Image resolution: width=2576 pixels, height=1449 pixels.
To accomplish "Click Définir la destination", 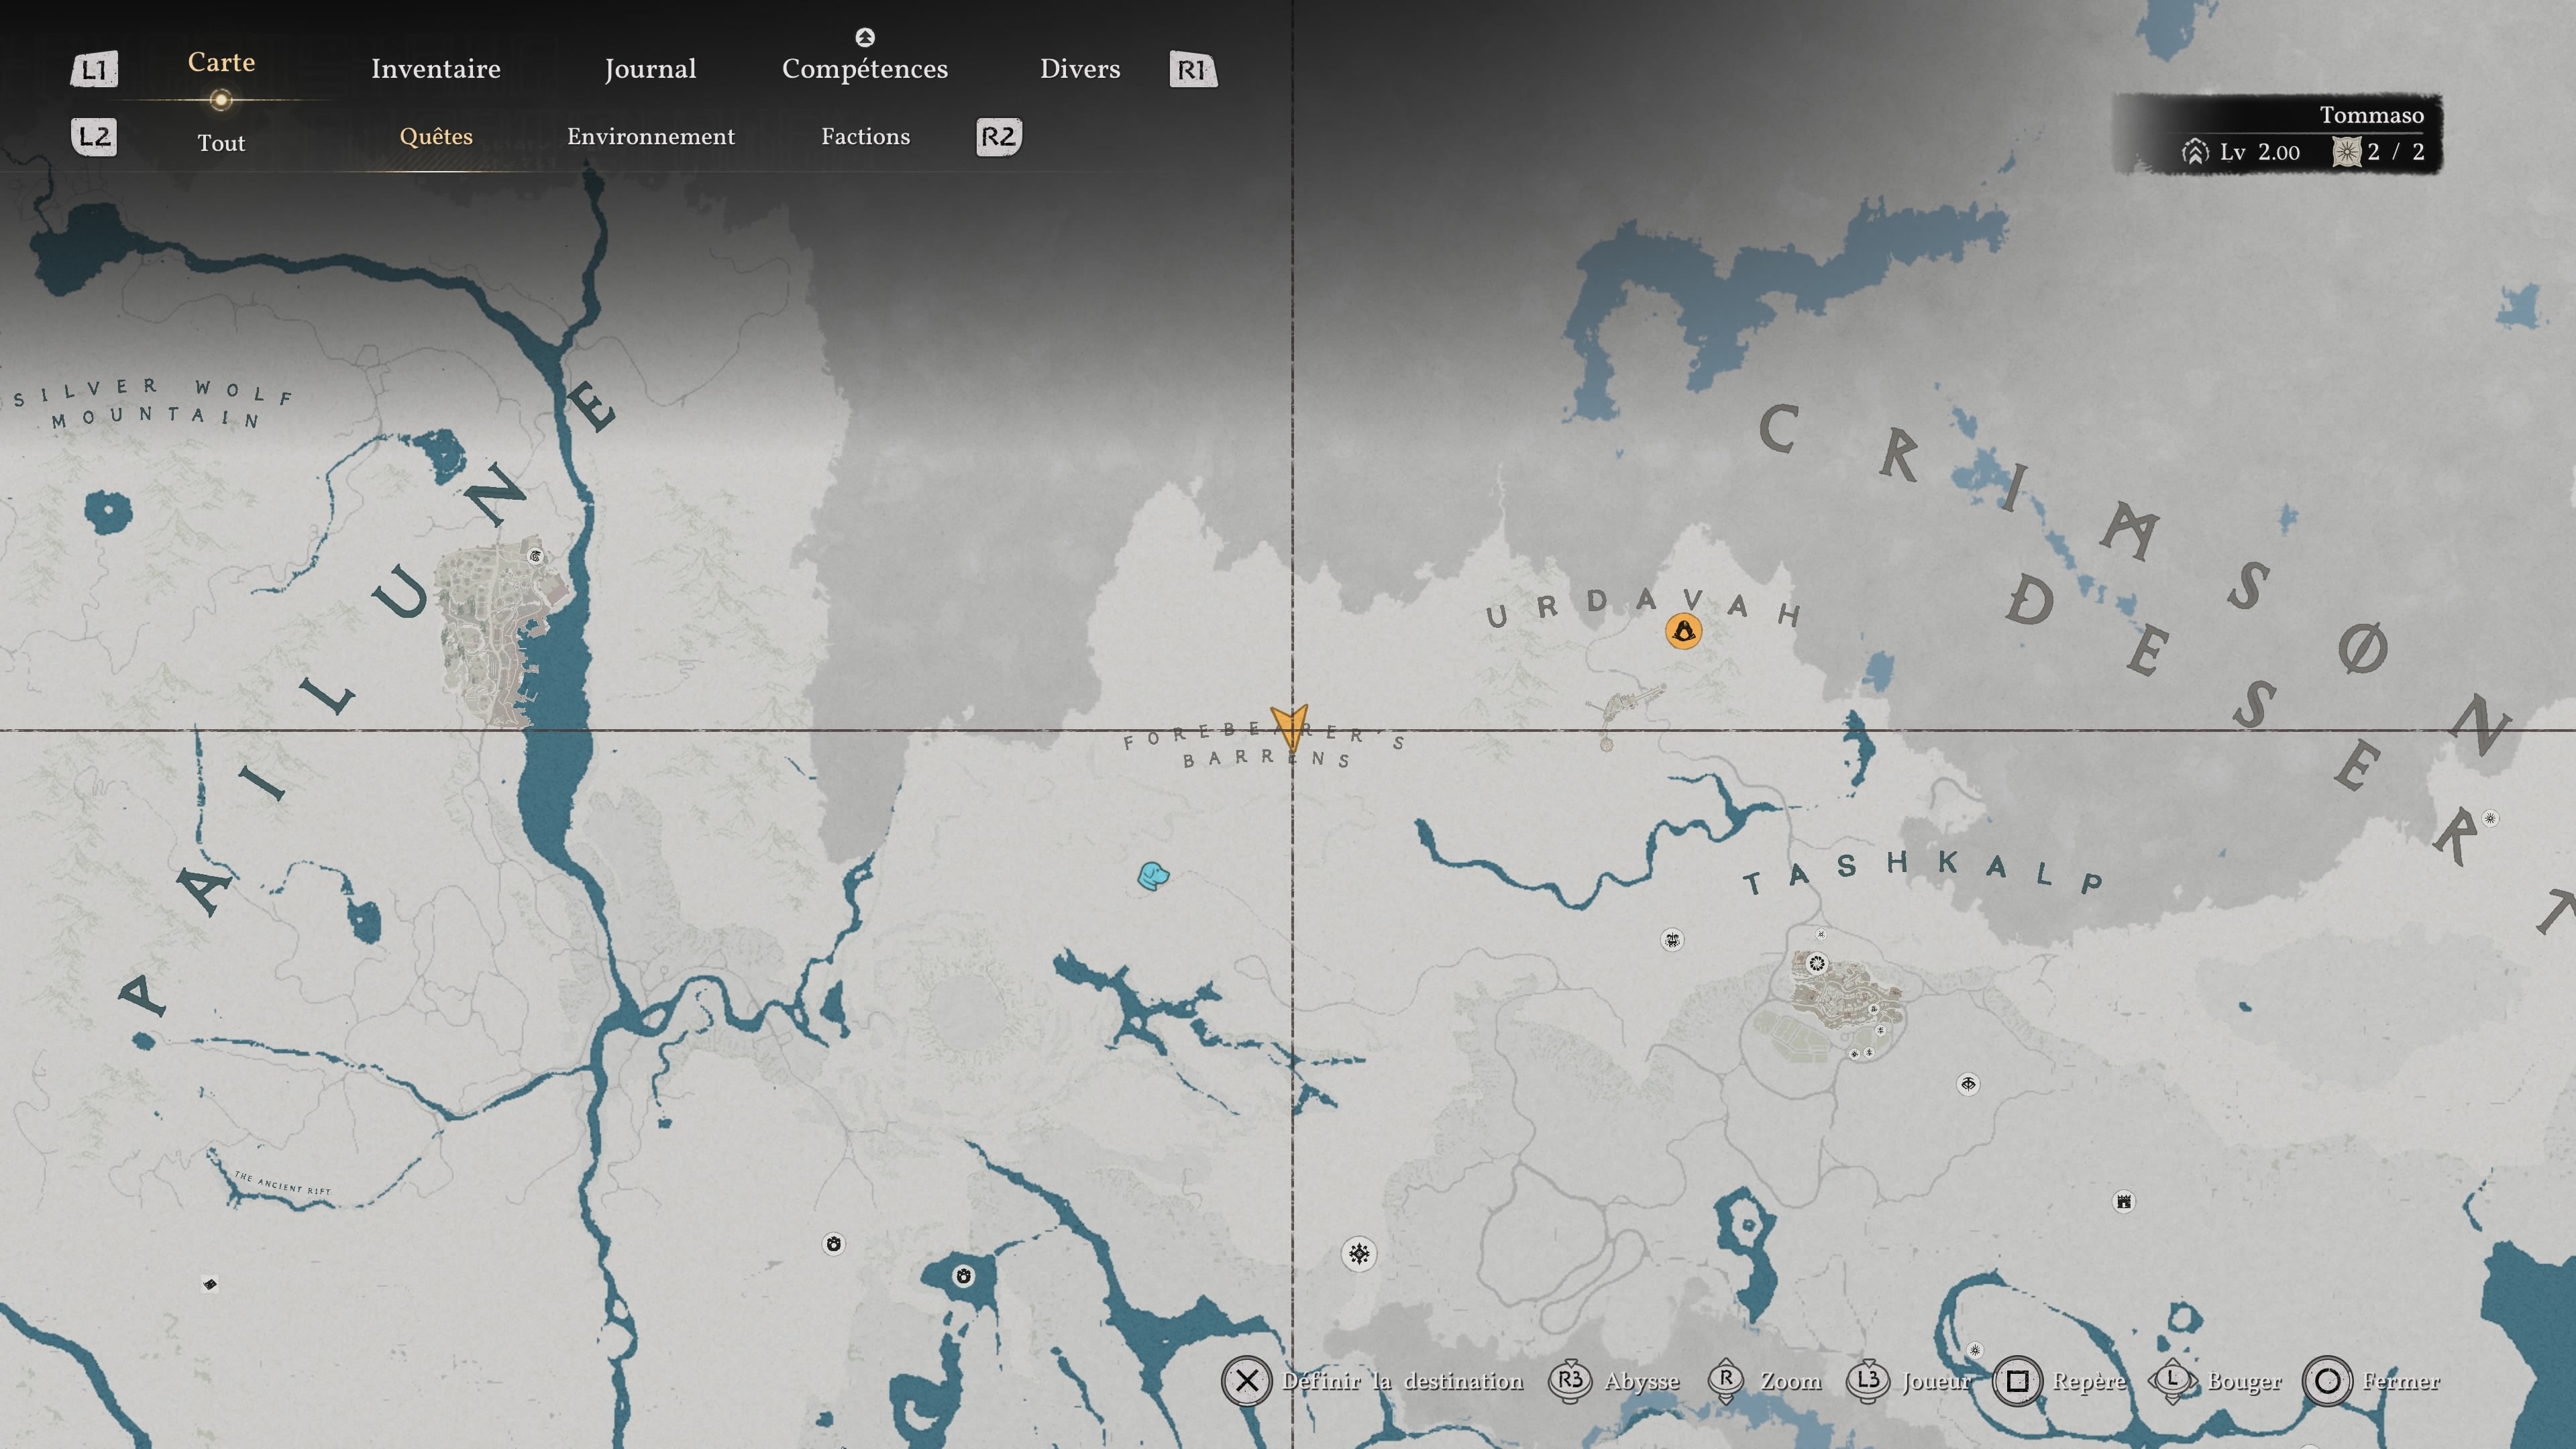I will click(1372, 1381).
